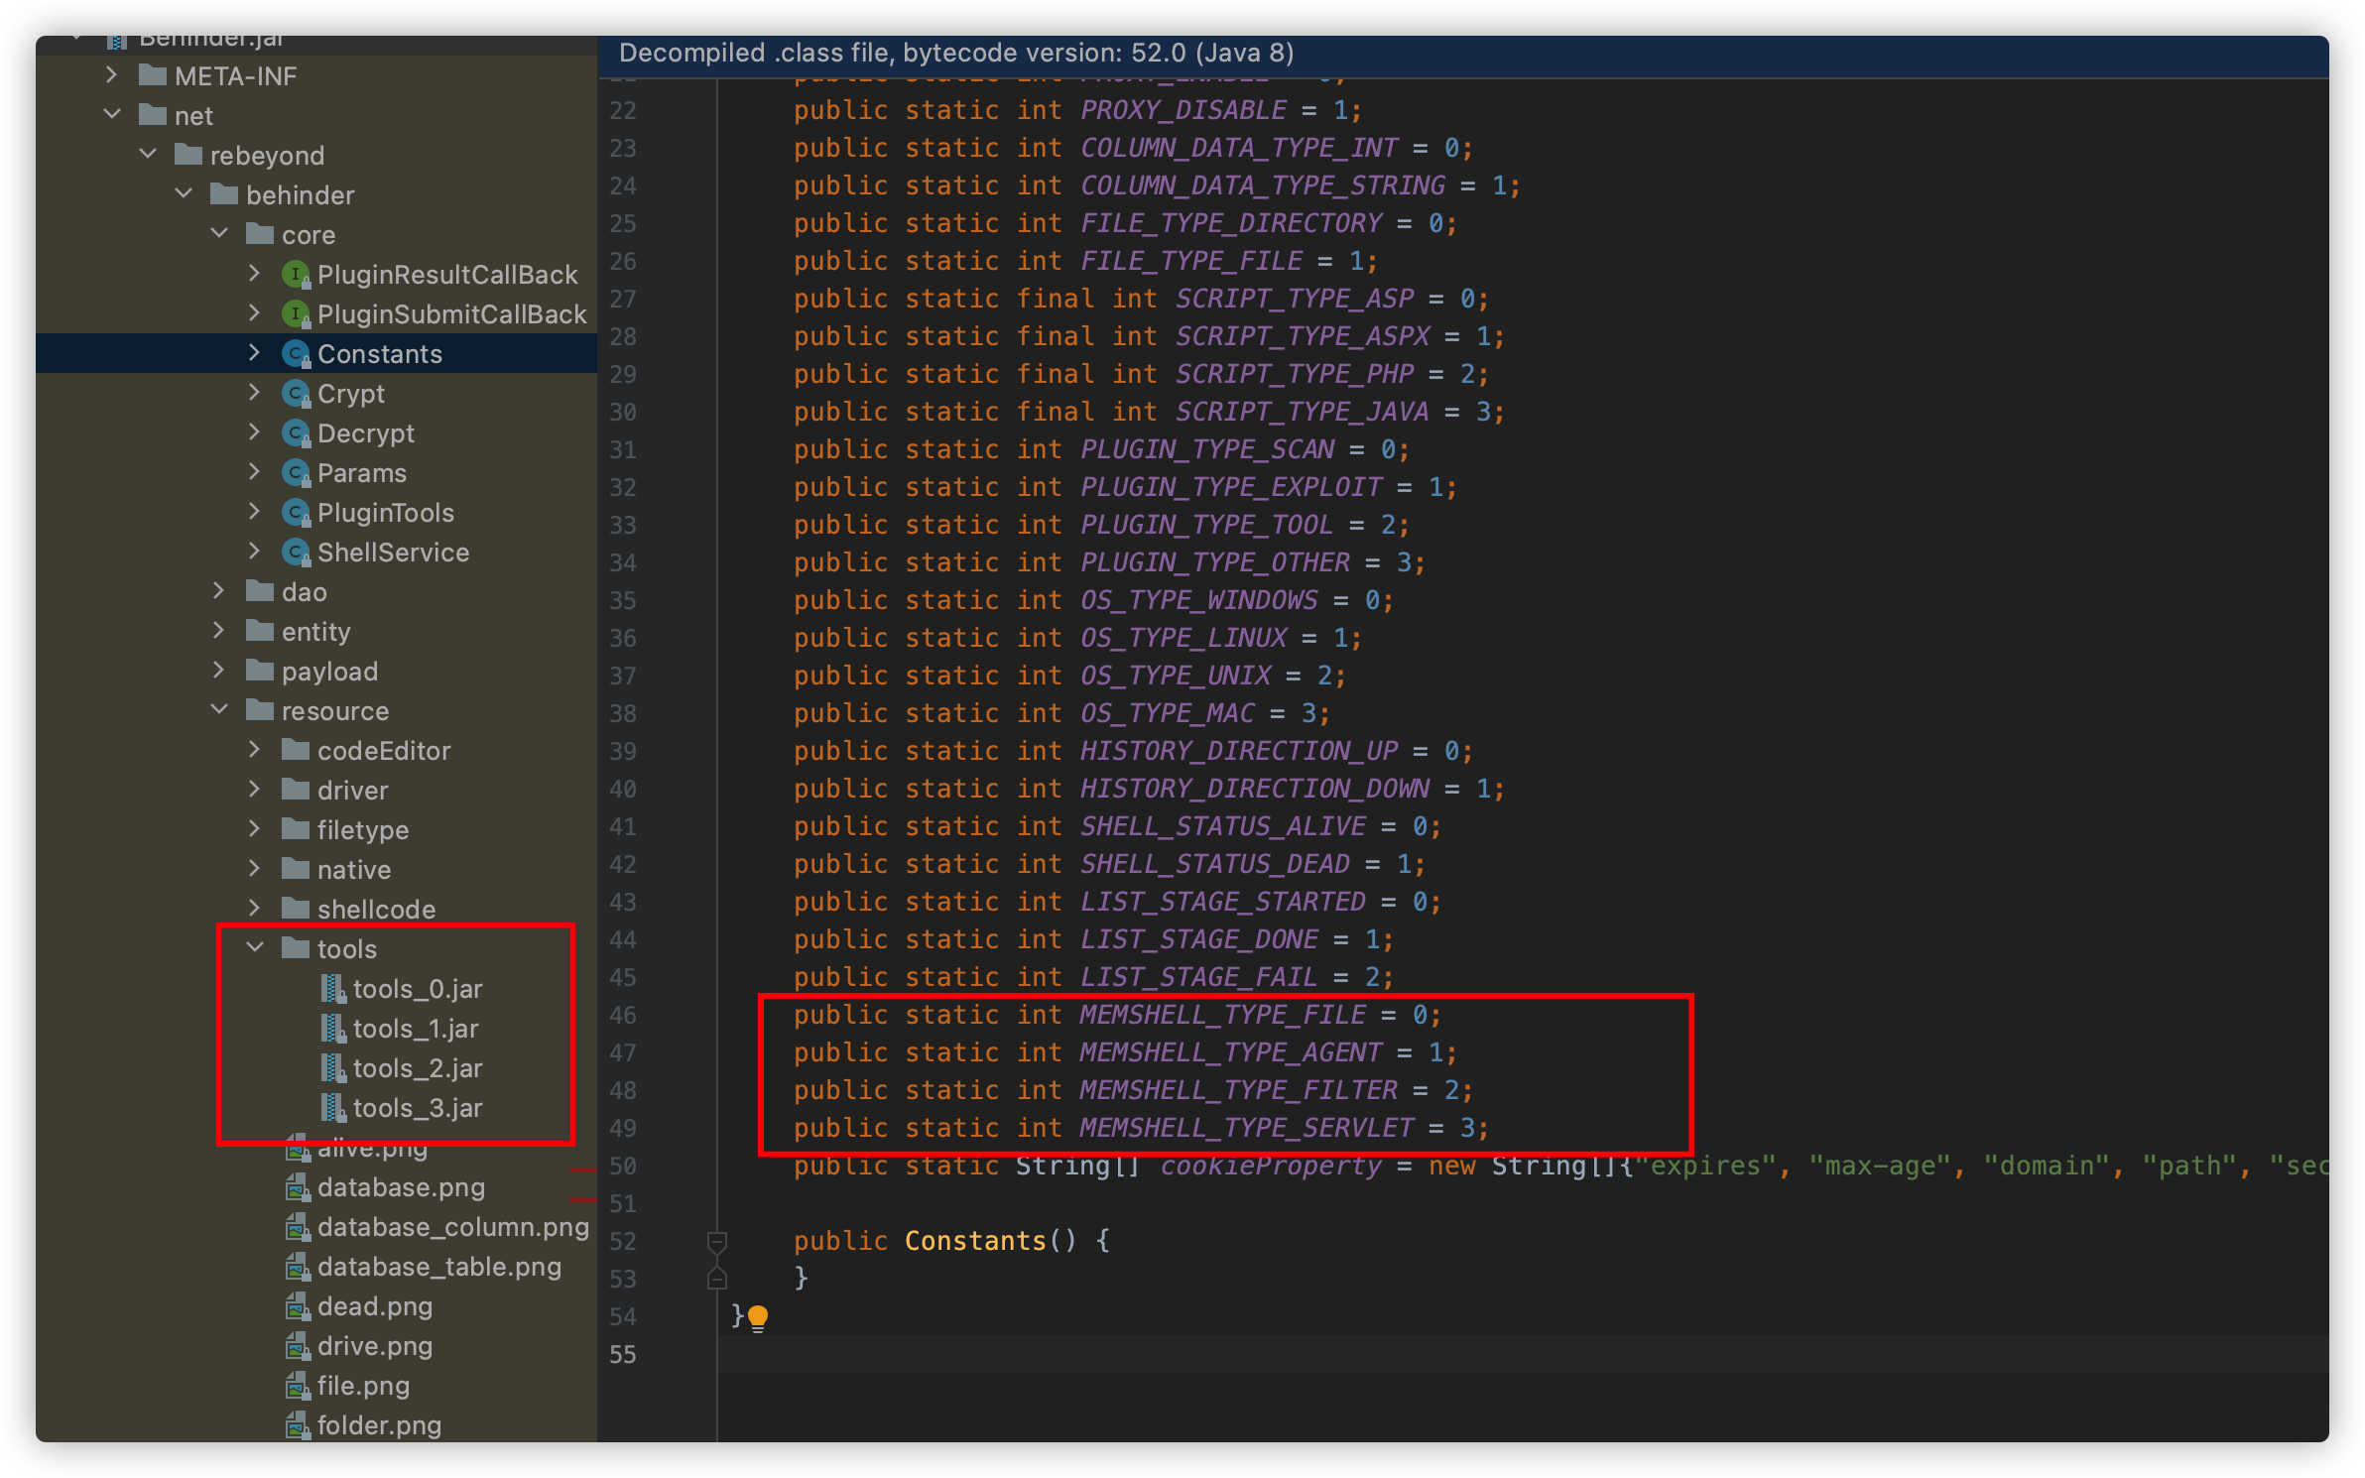The width and height of the screenshot is (2365, 1478).
Task: Select the PluginTools class in tree
Action: 385,513
